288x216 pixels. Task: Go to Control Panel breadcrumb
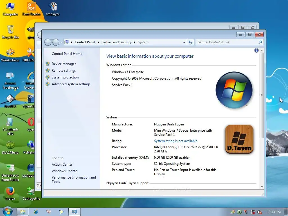click(x=85, y=42)
